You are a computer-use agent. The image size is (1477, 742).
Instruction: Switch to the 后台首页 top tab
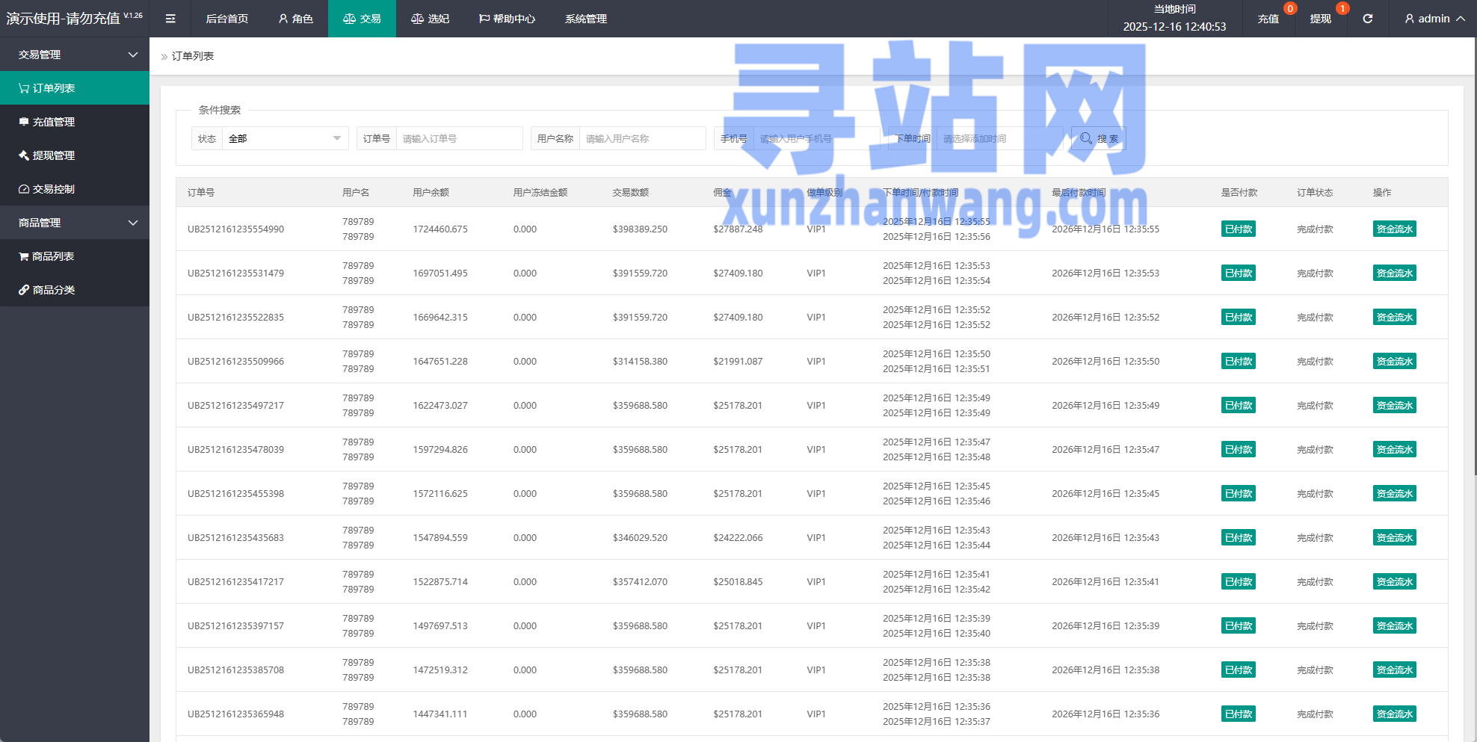coord(226,19)
